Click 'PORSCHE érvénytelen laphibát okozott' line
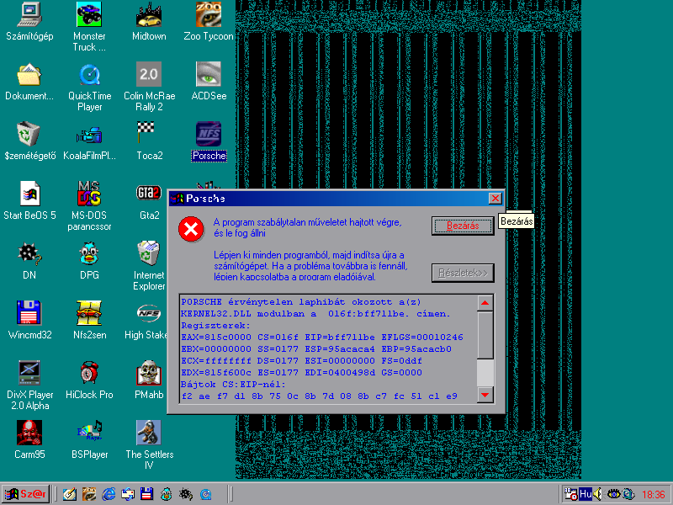This screenshot has height=505, width=673. (x=301, y=302)
